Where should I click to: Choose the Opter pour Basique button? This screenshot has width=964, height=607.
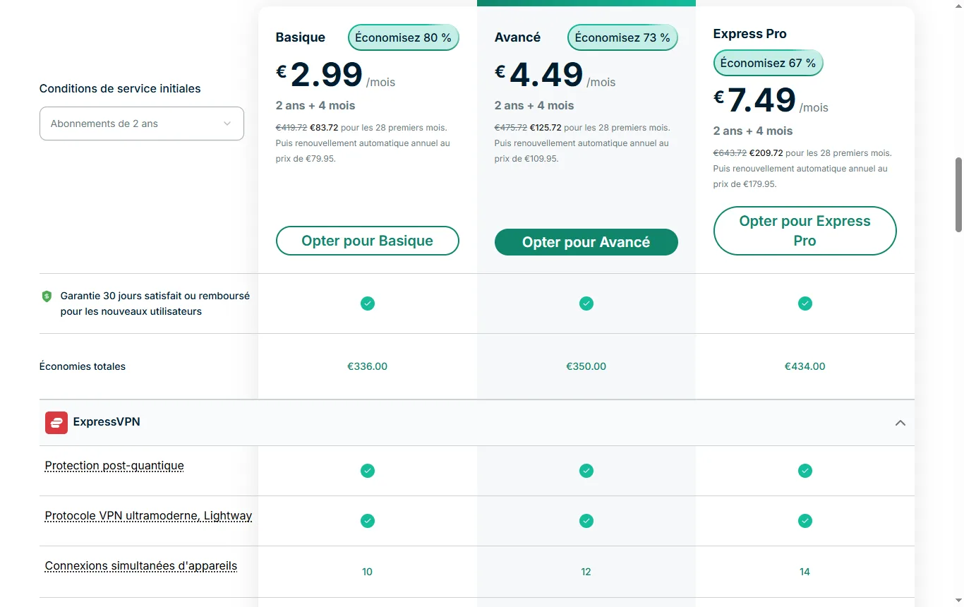click(368, 241)
